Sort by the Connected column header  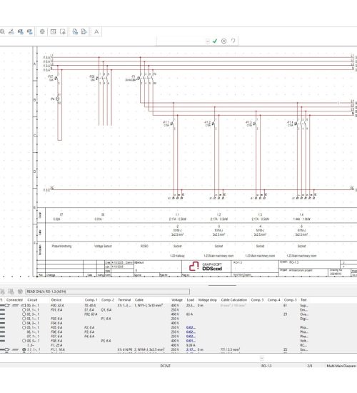14,300
